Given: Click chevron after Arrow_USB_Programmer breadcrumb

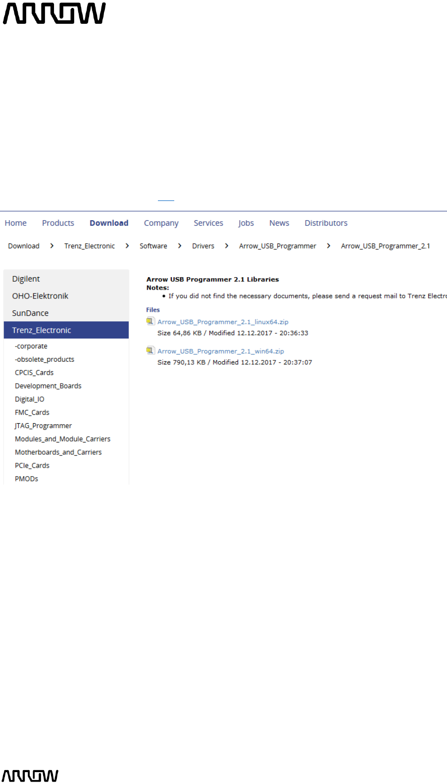Looking at the screenshot, I should pyautogui.click(x=329, y=246).
